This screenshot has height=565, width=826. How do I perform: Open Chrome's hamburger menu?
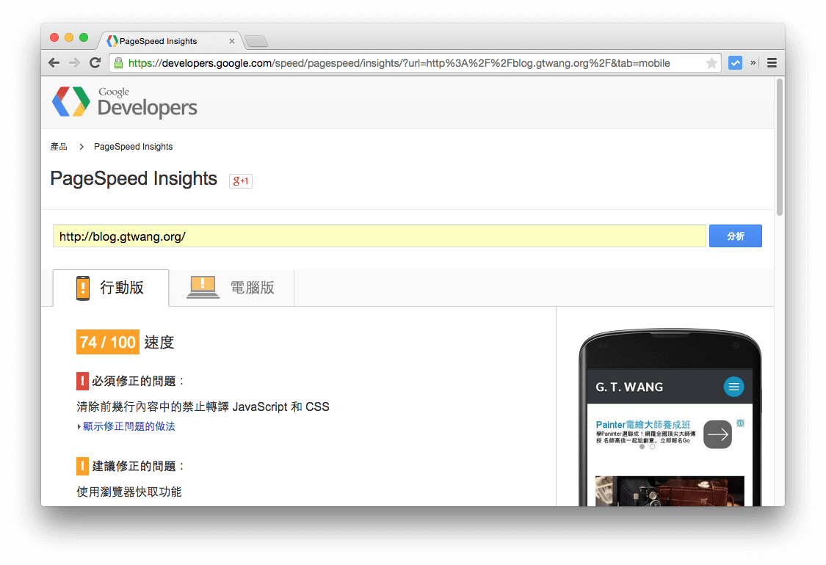coord(771,62)
